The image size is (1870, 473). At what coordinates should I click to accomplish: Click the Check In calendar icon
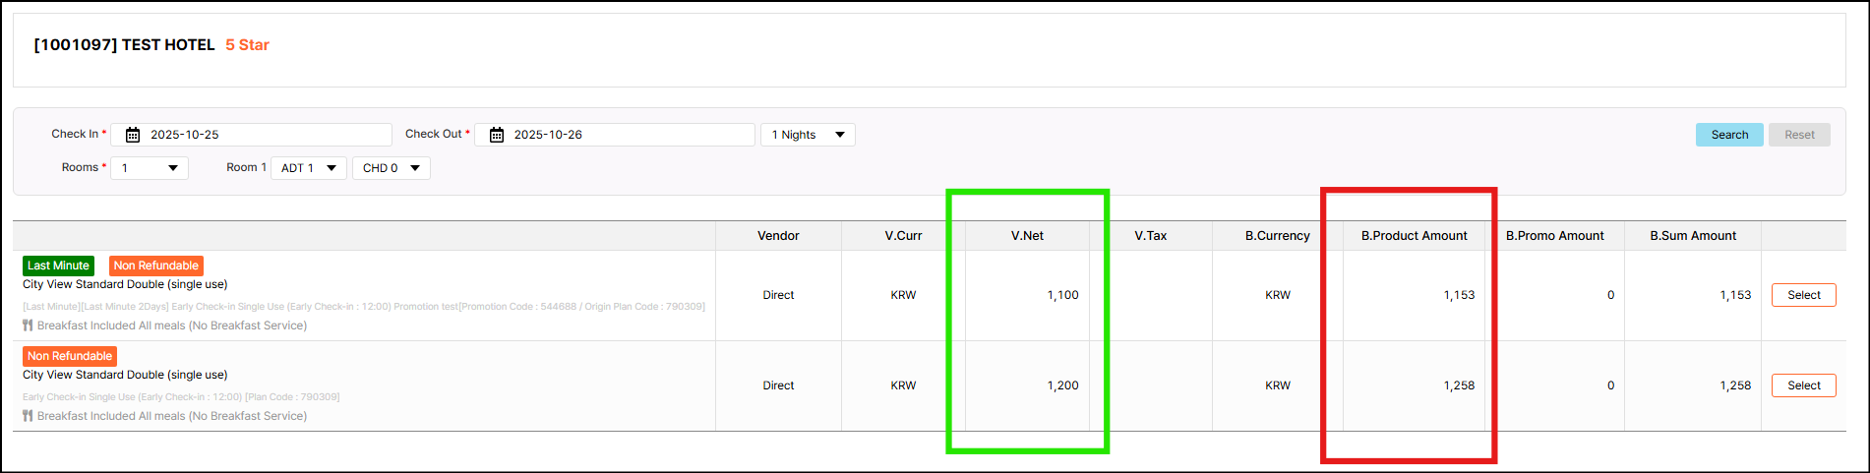pos(133,135)
